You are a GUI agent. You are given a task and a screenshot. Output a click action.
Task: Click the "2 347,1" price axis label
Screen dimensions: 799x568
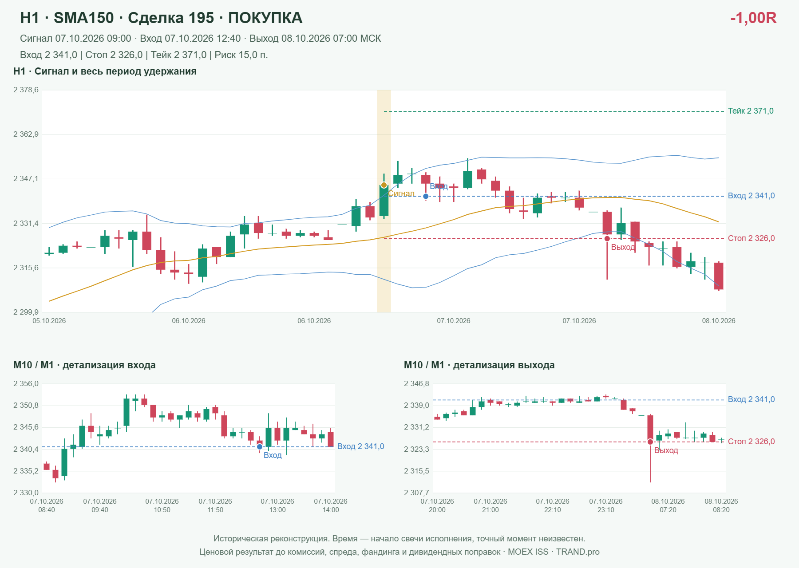coord(26,179)
